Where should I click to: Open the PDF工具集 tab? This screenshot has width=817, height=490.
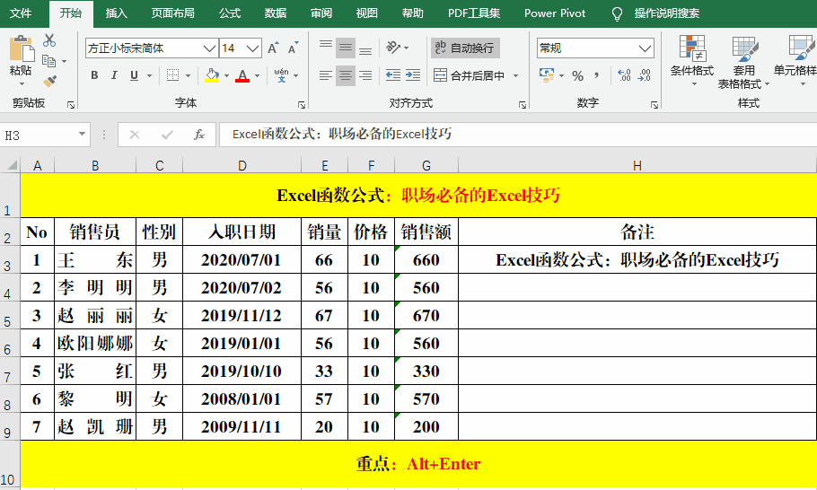pos(474,13)
